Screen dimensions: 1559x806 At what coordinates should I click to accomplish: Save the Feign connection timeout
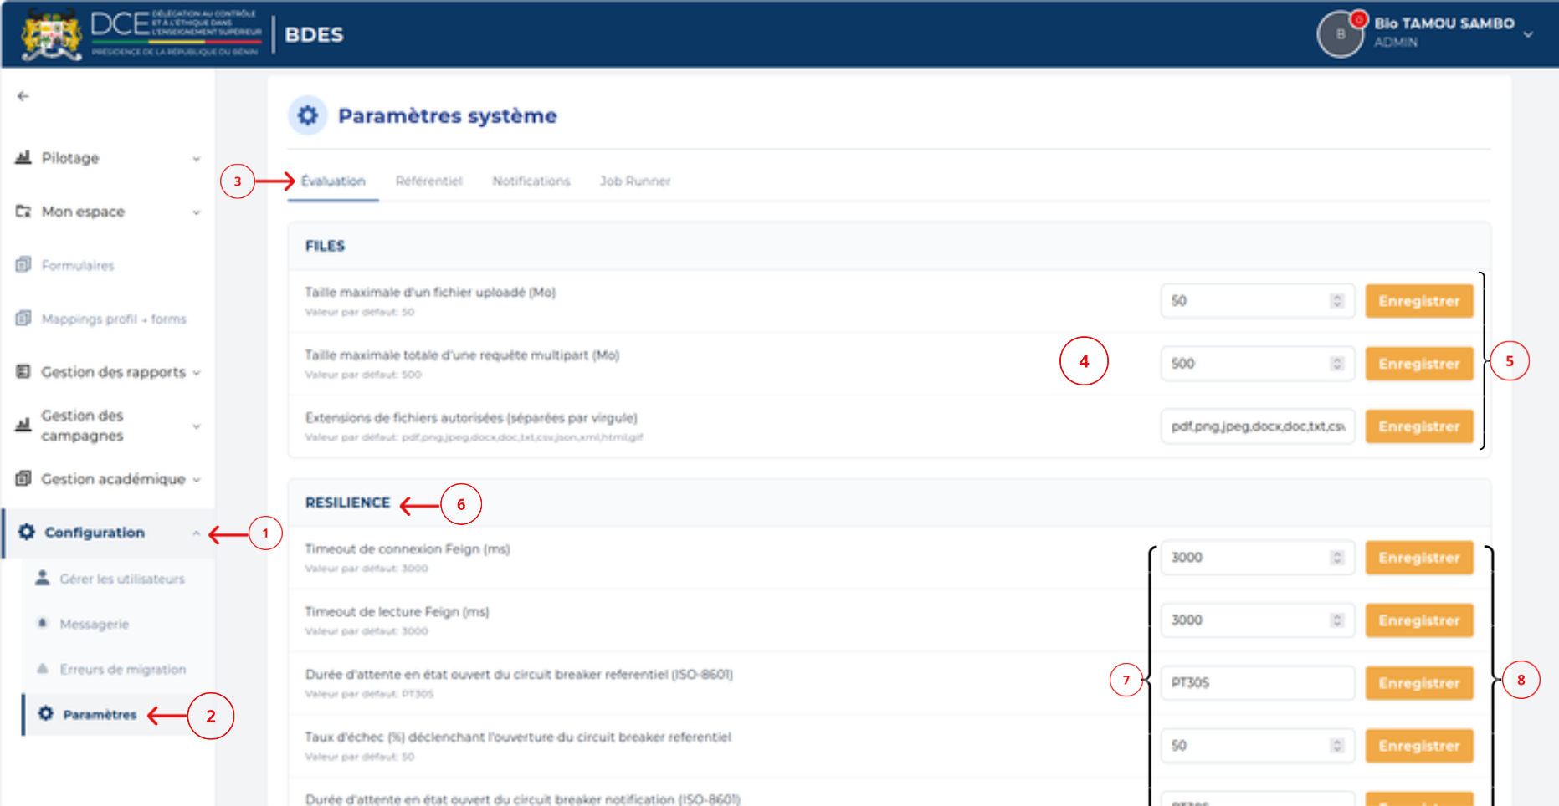[1419, 558]
